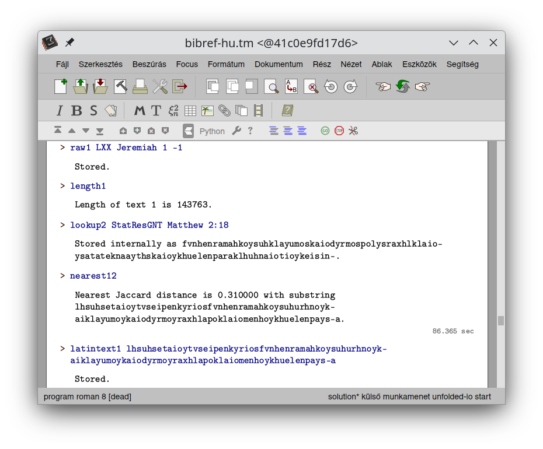Click the vertical scrollbar handle
Image resolution: width=543 pixels, height=449 pixels.
[x=500, y=320]
